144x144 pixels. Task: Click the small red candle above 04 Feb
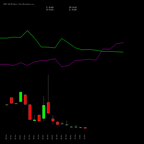[x=58, y=123]
